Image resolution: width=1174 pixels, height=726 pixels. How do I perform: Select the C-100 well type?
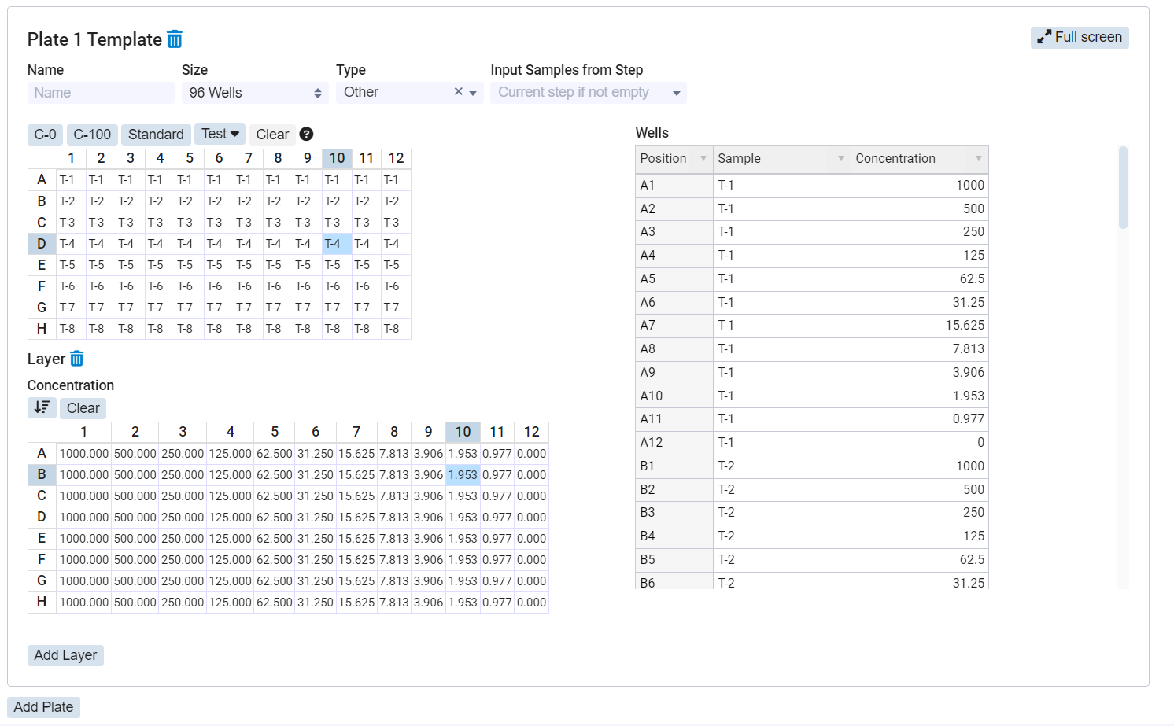tap(92, 135)
